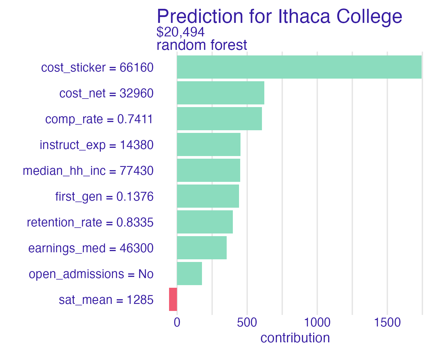Click the 500 x-axis tick label
This screenshot has width=441, height=352.
[x=247, y=323]
